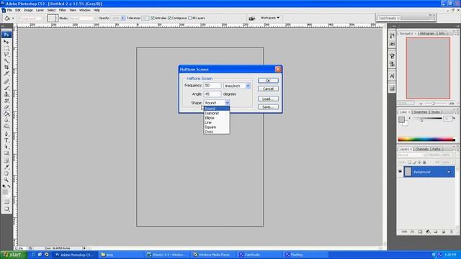Click the Color panel foreground swatch

[x=402, y=119]
